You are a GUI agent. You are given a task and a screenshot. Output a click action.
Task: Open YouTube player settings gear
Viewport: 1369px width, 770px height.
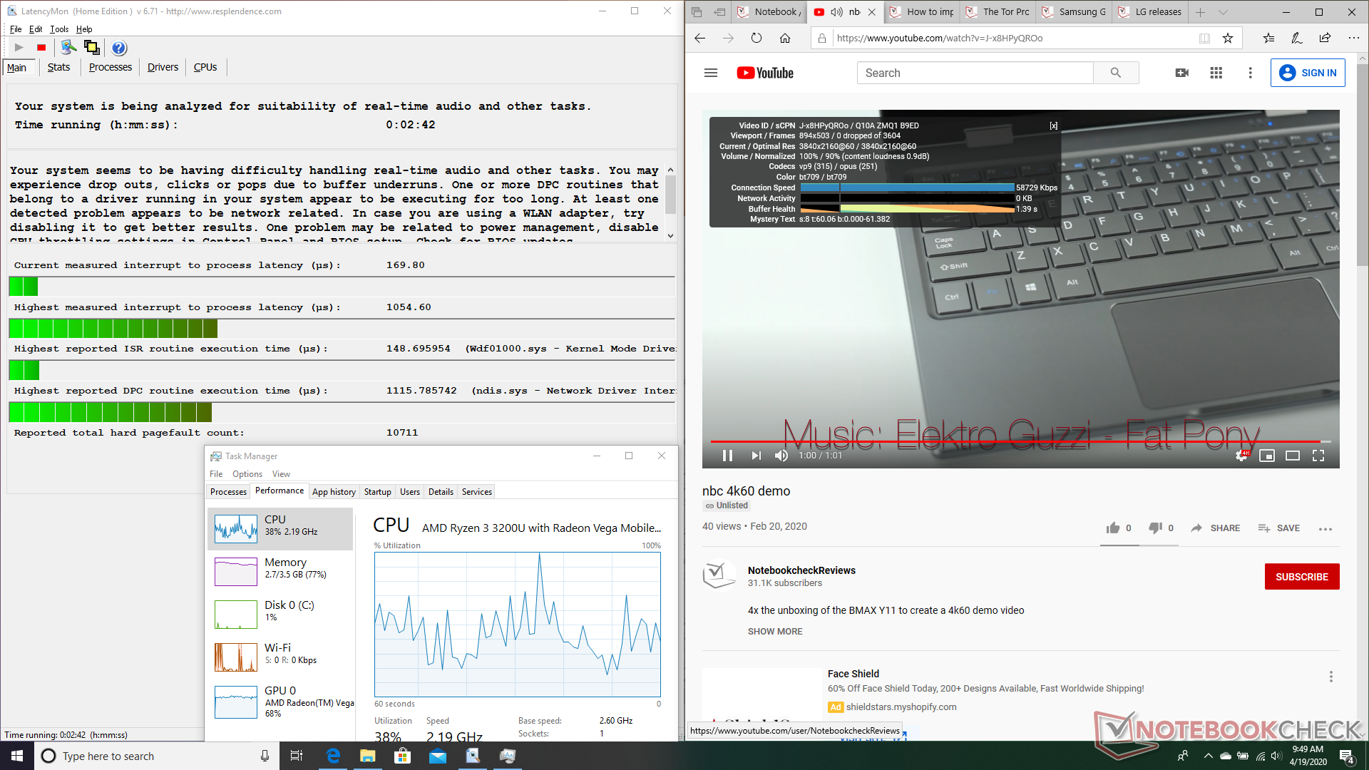tap(1241, 456)
